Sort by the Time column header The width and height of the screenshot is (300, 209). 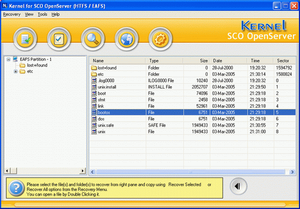(260, 61)
